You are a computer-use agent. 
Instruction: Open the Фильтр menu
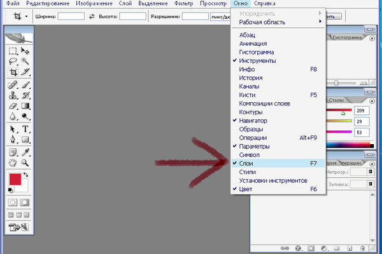click(x=184, y=3)
